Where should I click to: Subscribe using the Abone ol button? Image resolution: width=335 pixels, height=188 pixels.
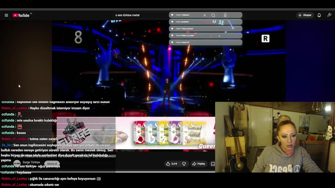pyautogui.click(x=52, y=164)
